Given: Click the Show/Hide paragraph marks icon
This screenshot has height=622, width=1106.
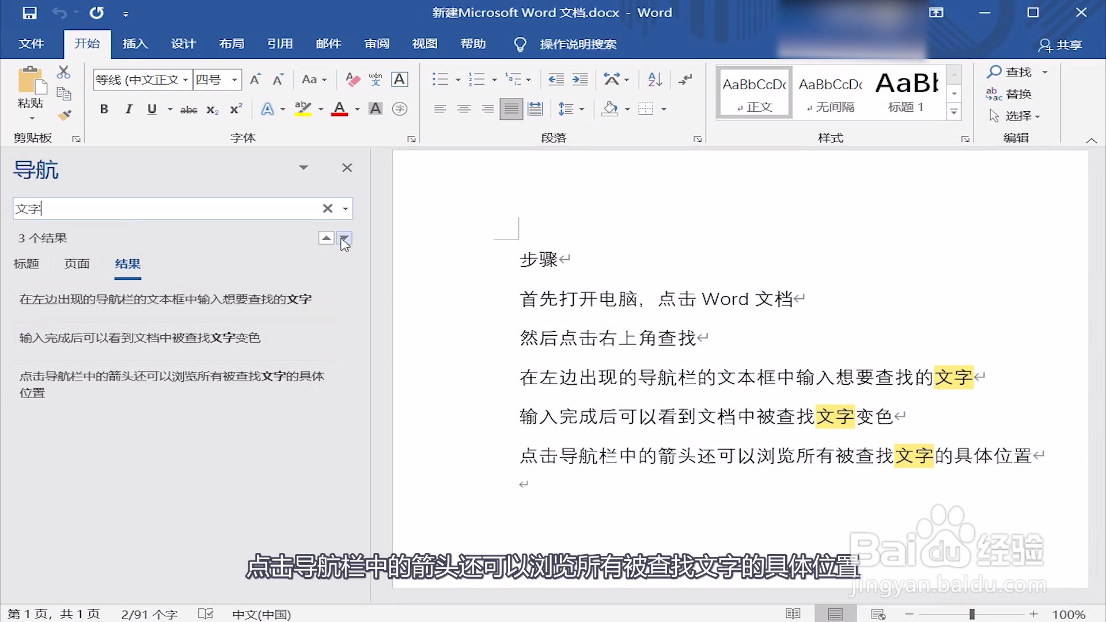Looking at the screenshot, I should (x=685, y=79).
